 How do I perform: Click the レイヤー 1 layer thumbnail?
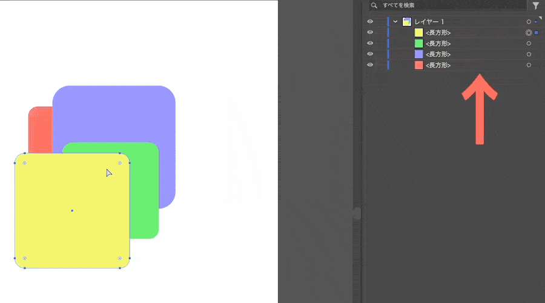click(x=407, y=22)
